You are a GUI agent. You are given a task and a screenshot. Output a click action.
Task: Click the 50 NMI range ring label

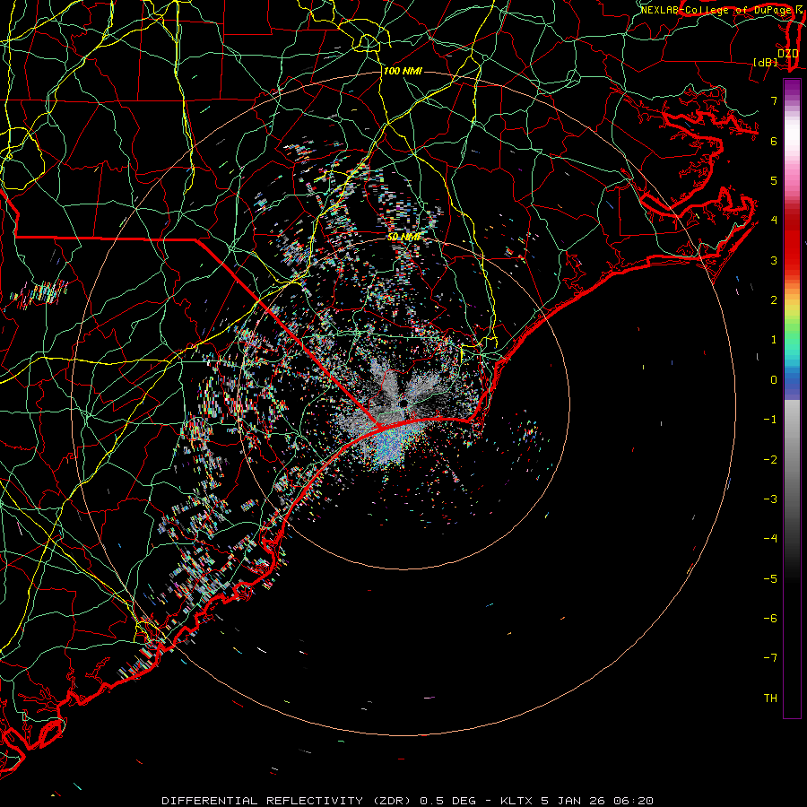pos(404,237)
